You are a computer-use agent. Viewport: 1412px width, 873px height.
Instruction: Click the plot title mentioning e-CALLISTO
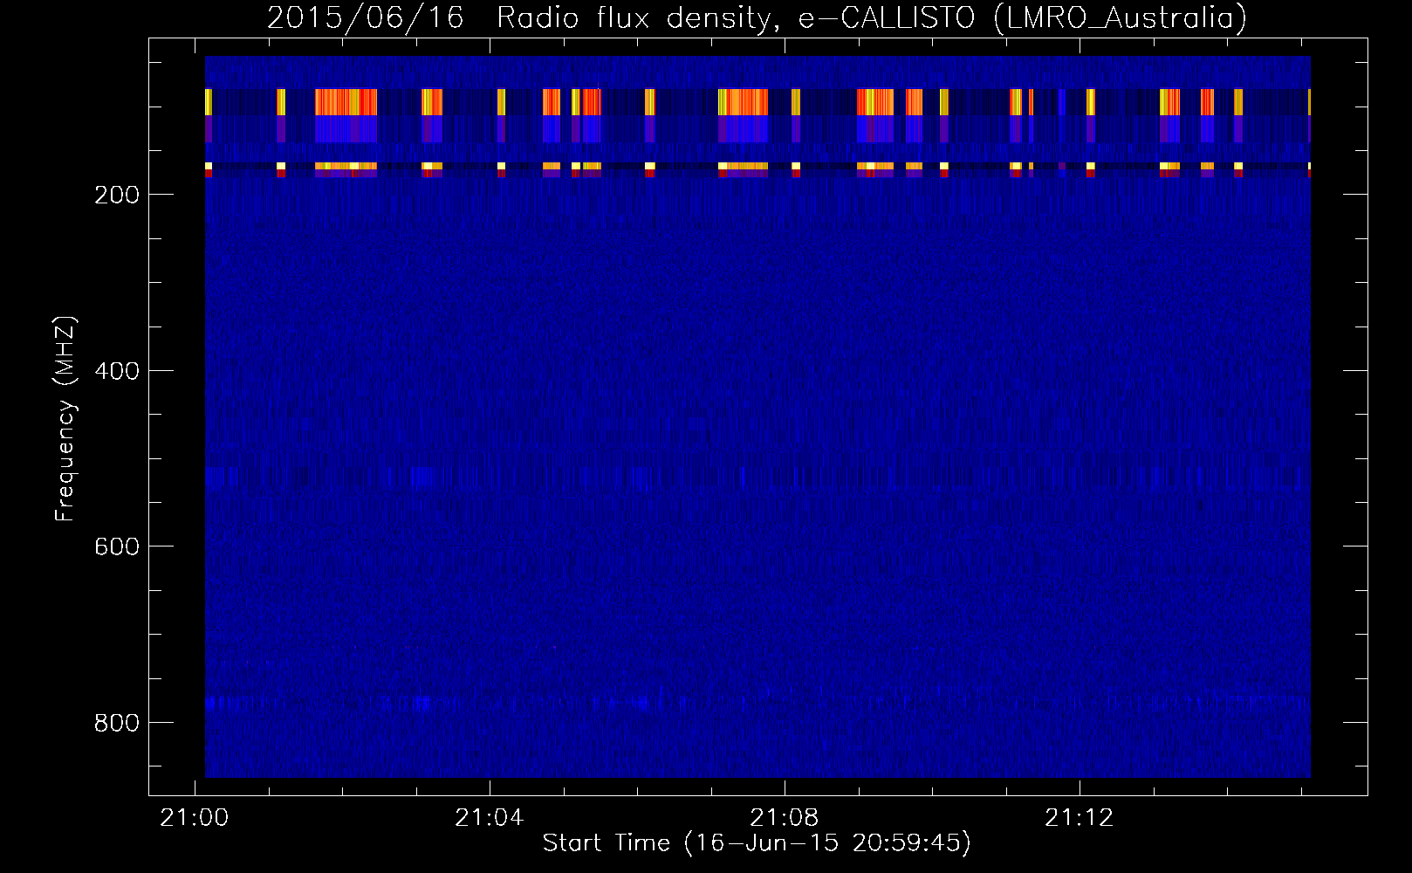click(x=757, y=18)
